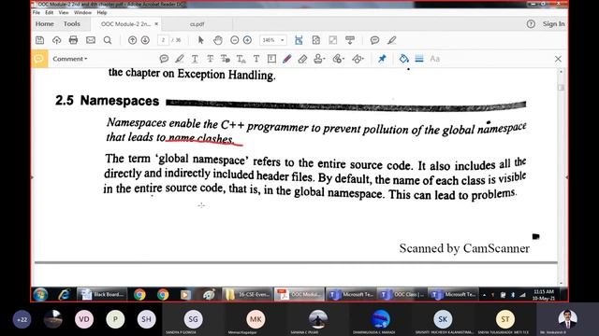Switch to the cs.pdf document tab
This screenshot has width=599, height=336.
click(x=197, y=24)
